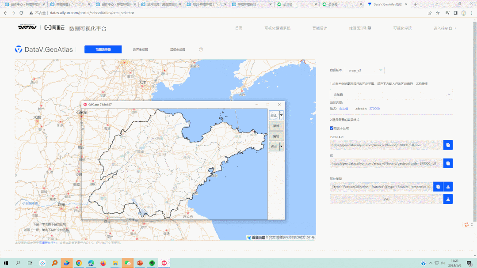Switch to the 层级生成器 tab
477x268 pixels.
[x=177, y=49]
